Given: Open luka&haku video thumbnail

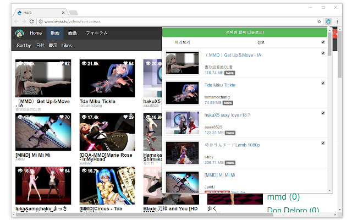Looking at the screenshot, I should [x=43, y=185].
